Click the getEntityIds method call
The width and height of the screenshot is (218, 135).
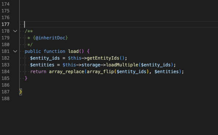pyautogui.click(x=103, y=58)
